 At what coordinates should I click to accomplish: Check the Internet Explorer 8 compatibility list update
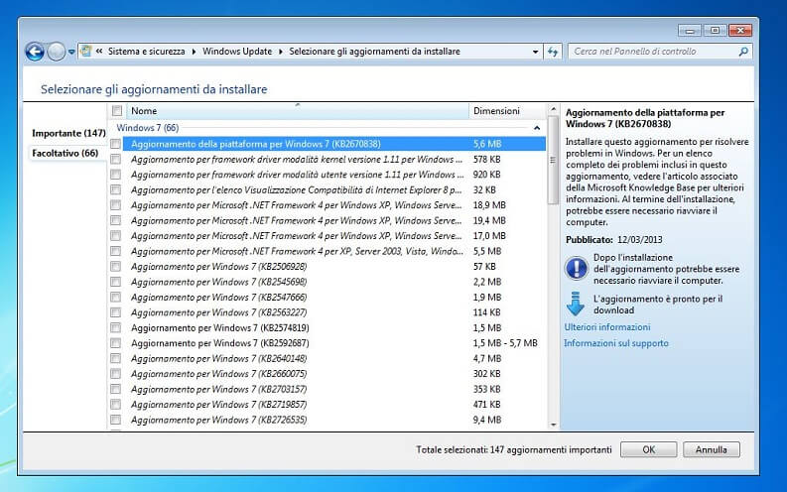click(x=116, y=190)
